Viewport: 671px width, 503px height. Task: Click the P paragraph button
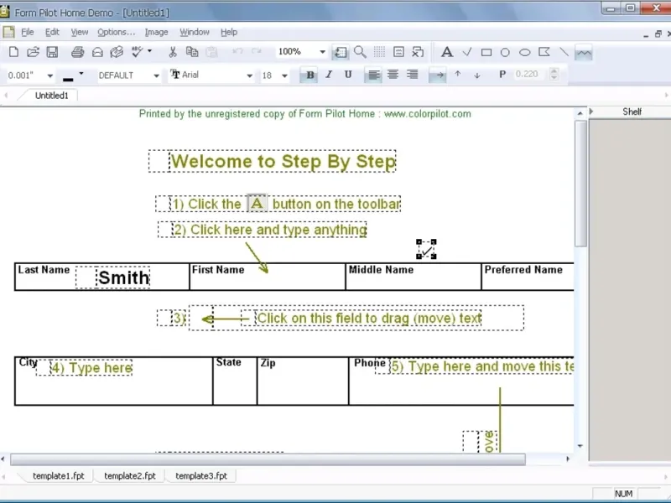[x=502, y=75]
